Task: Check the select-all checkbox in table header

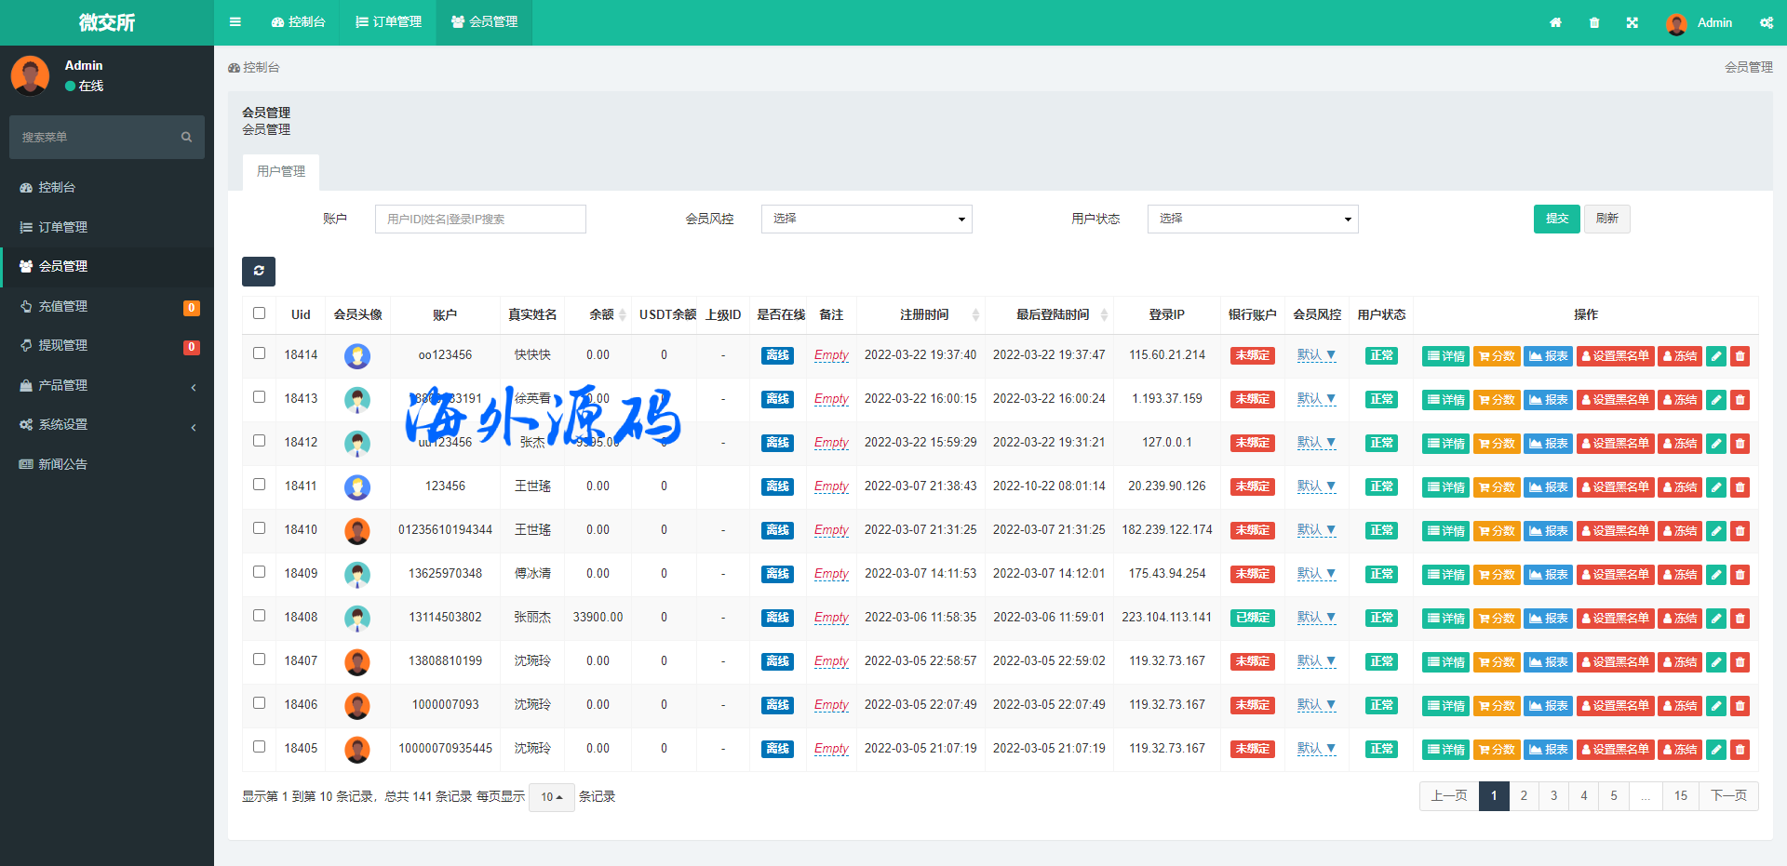Action: 260,313
